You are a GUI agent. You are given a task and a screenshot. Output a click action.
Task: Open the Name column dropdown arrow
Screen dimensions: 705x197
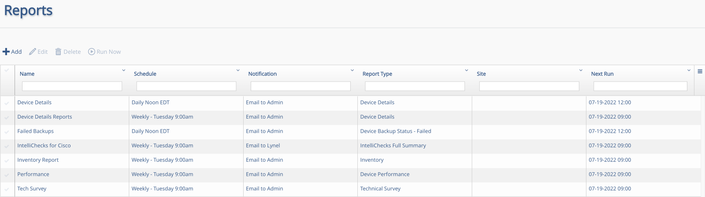tap(123, 71)
